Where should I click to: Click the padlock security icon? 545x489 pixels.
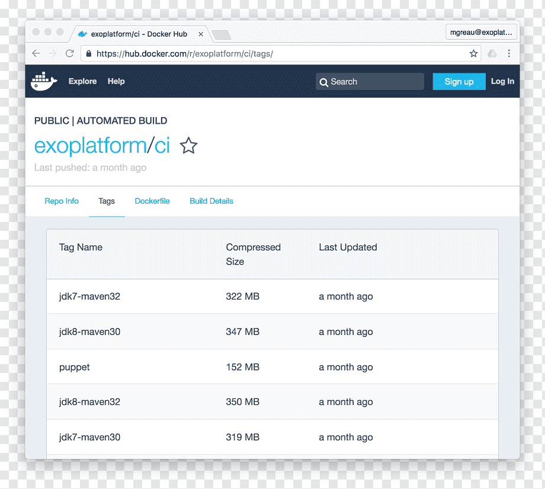pyautogui.click(x=89, y=53)
